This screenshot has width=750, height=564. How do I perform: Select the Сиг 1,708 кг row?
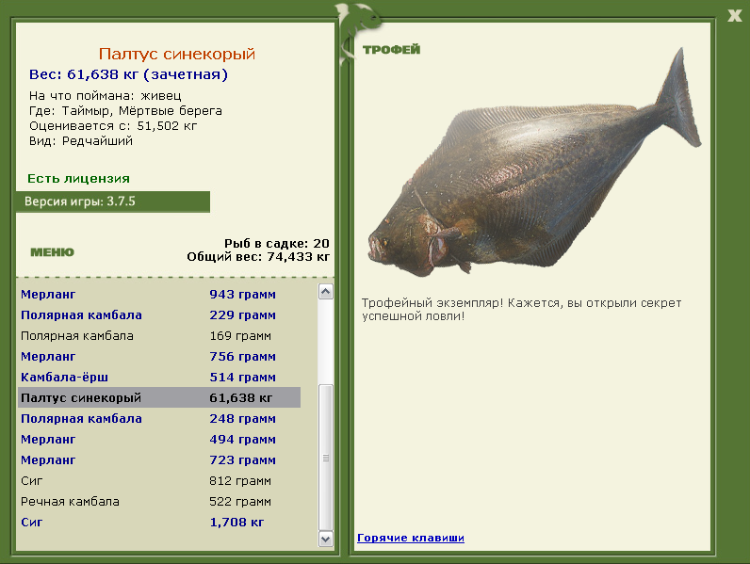pos(159,522)
